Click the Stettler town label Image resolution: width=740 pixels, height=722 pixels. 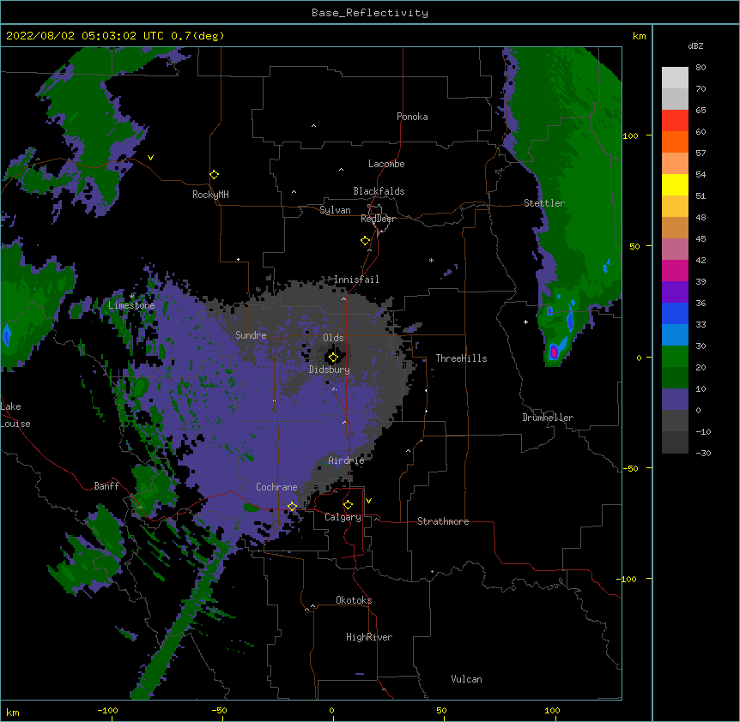(544, 203)
